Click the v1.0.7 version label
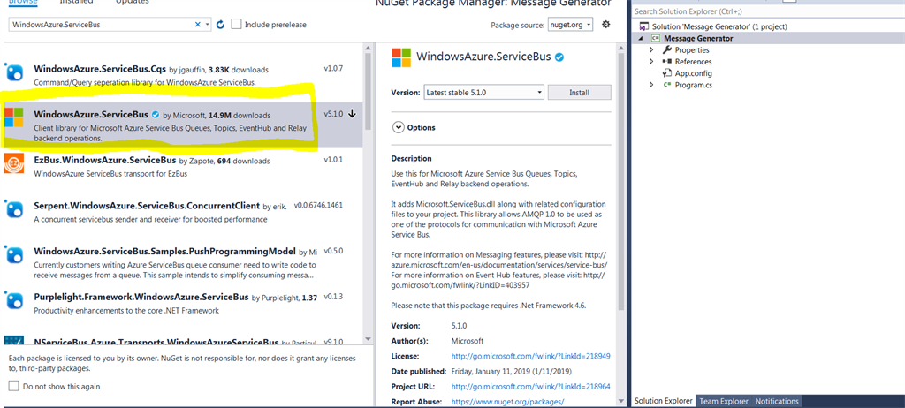905x408 pixels. 333,69
